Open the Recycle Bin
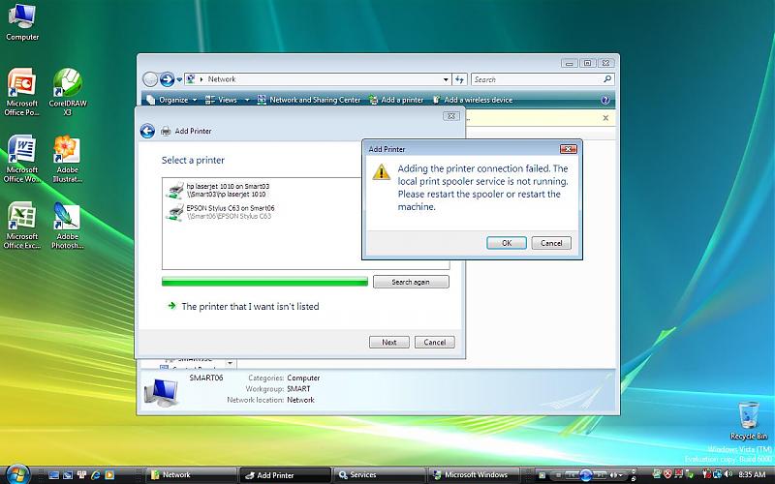This screenshot has width=775, height=484. click(748, 418)
